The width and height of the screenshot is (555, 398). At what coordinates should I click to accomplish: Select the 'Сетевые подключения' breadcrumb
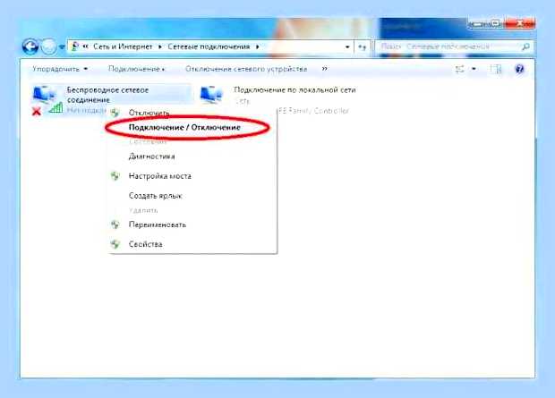tap(209, 47)
